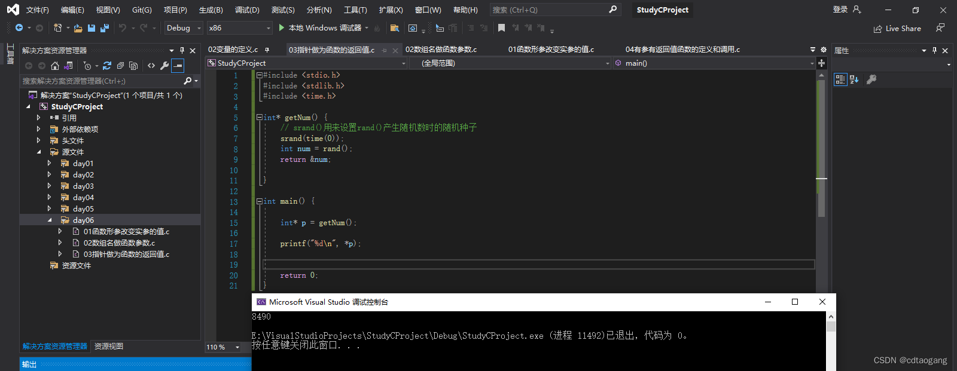The image size is (957, 371).
Task: Toggle show all files icon
Action: coord(133,66)
